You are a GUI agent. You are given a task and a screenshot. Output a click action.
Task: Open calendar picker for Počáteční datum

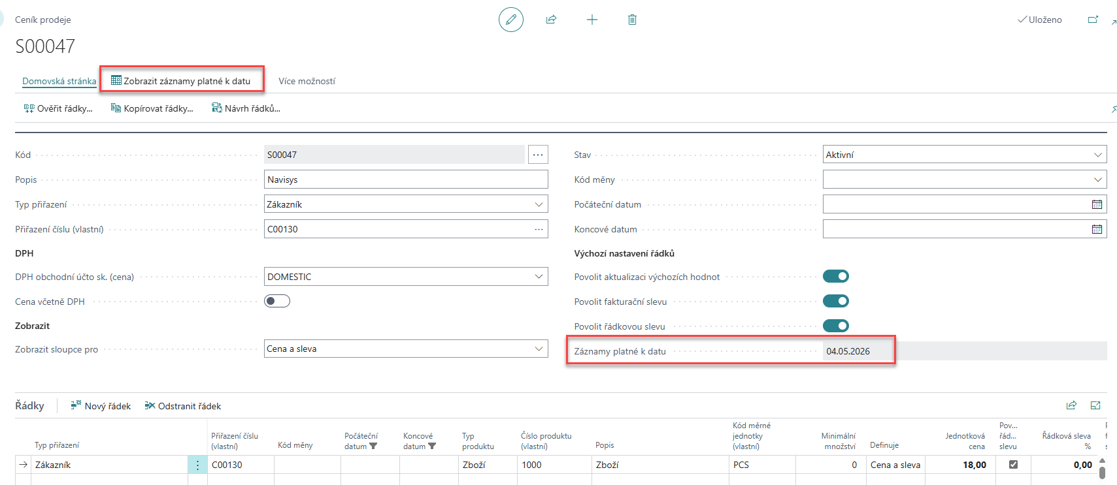(x=1097, y=204)
